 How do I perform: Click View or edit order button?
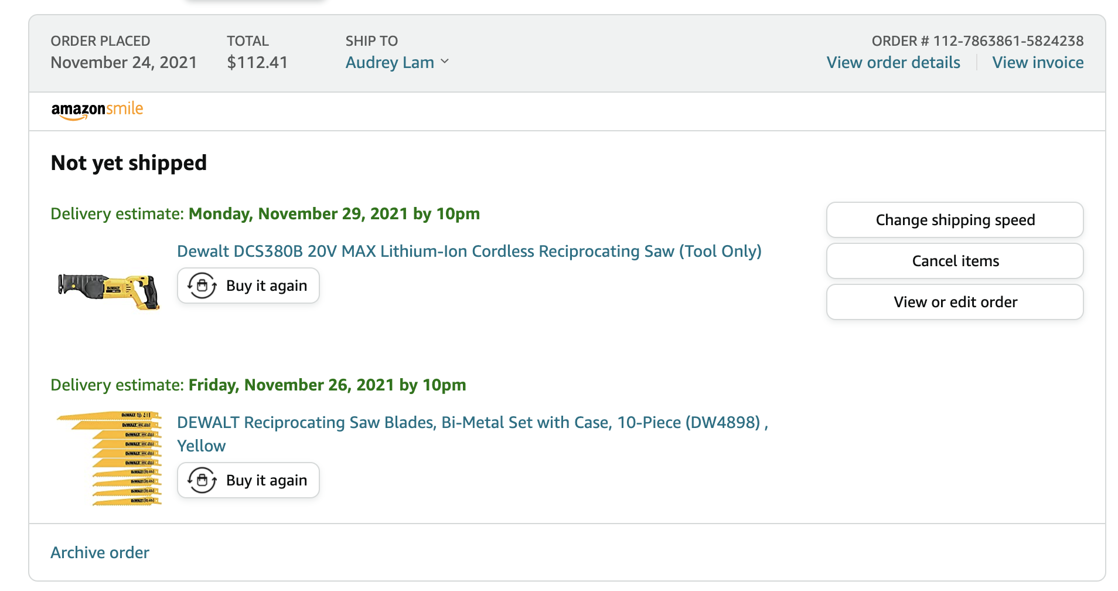click(x=955, y=302)
